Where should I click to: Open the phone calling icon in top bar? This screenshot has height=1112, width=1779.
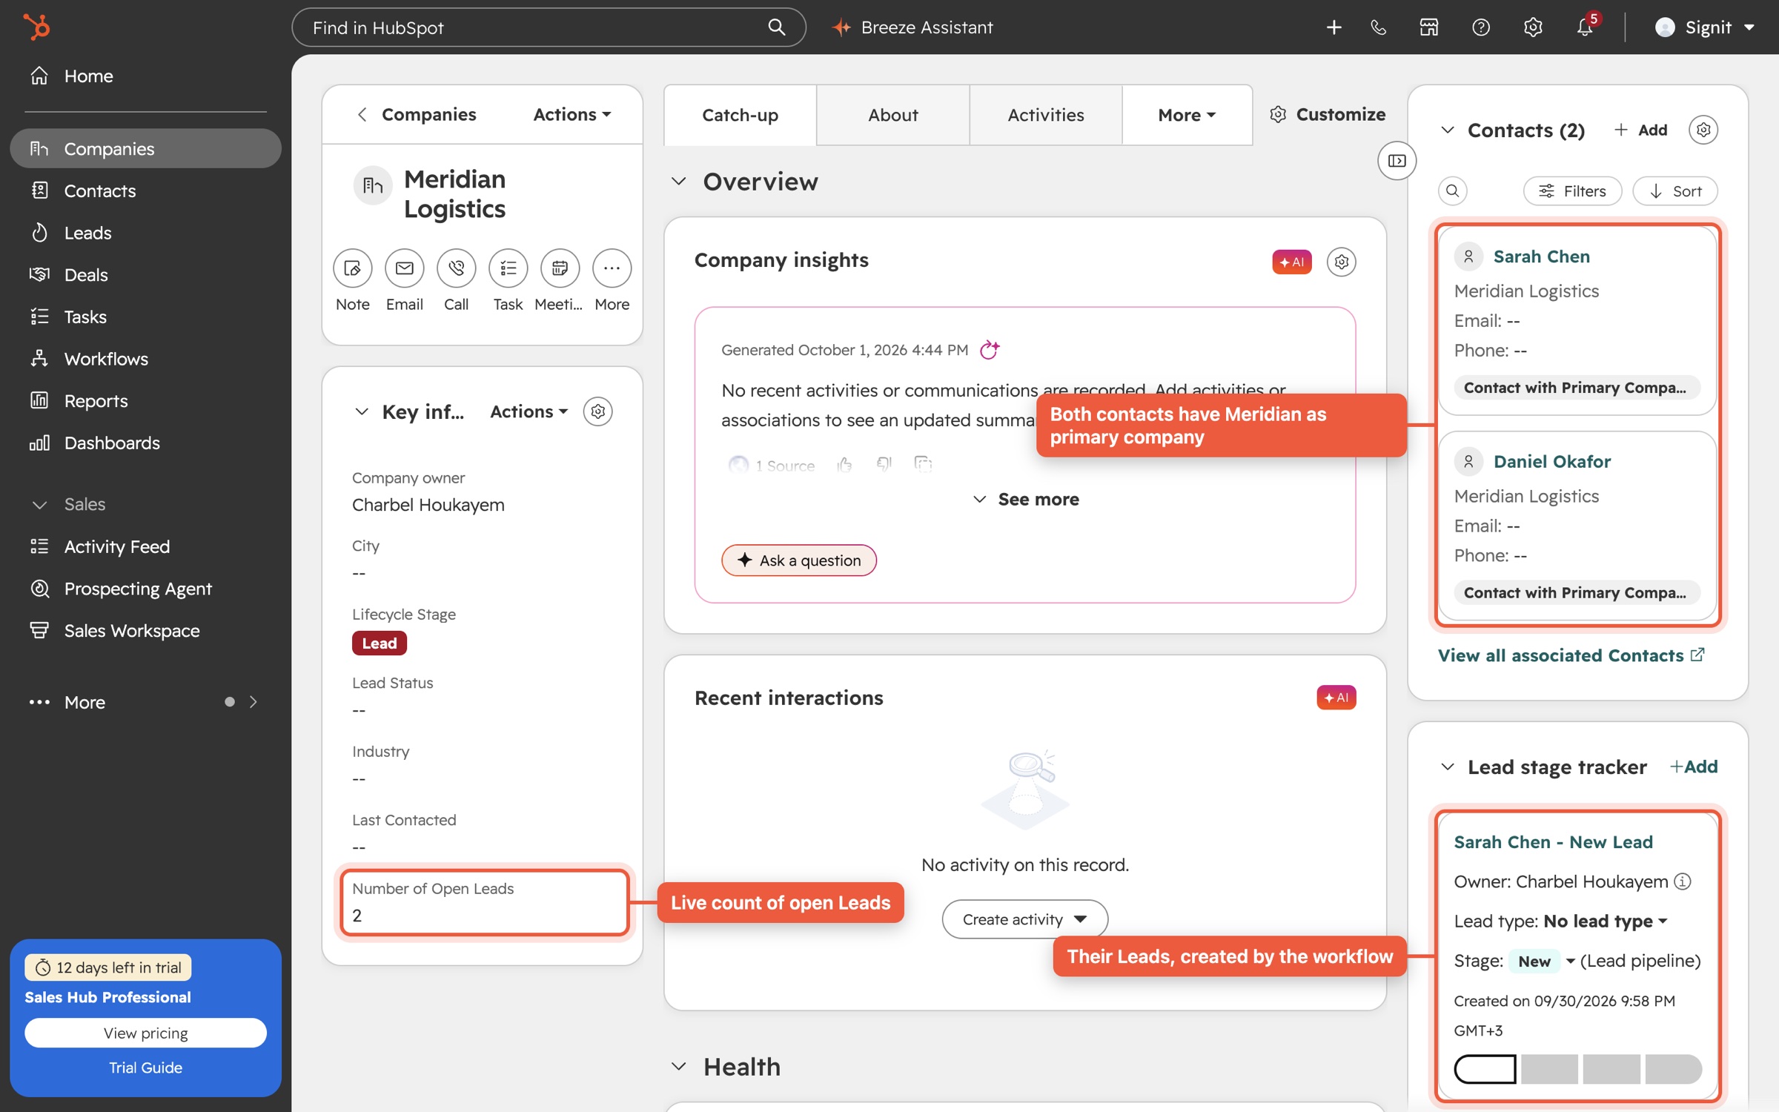[x=1378, y=27]
